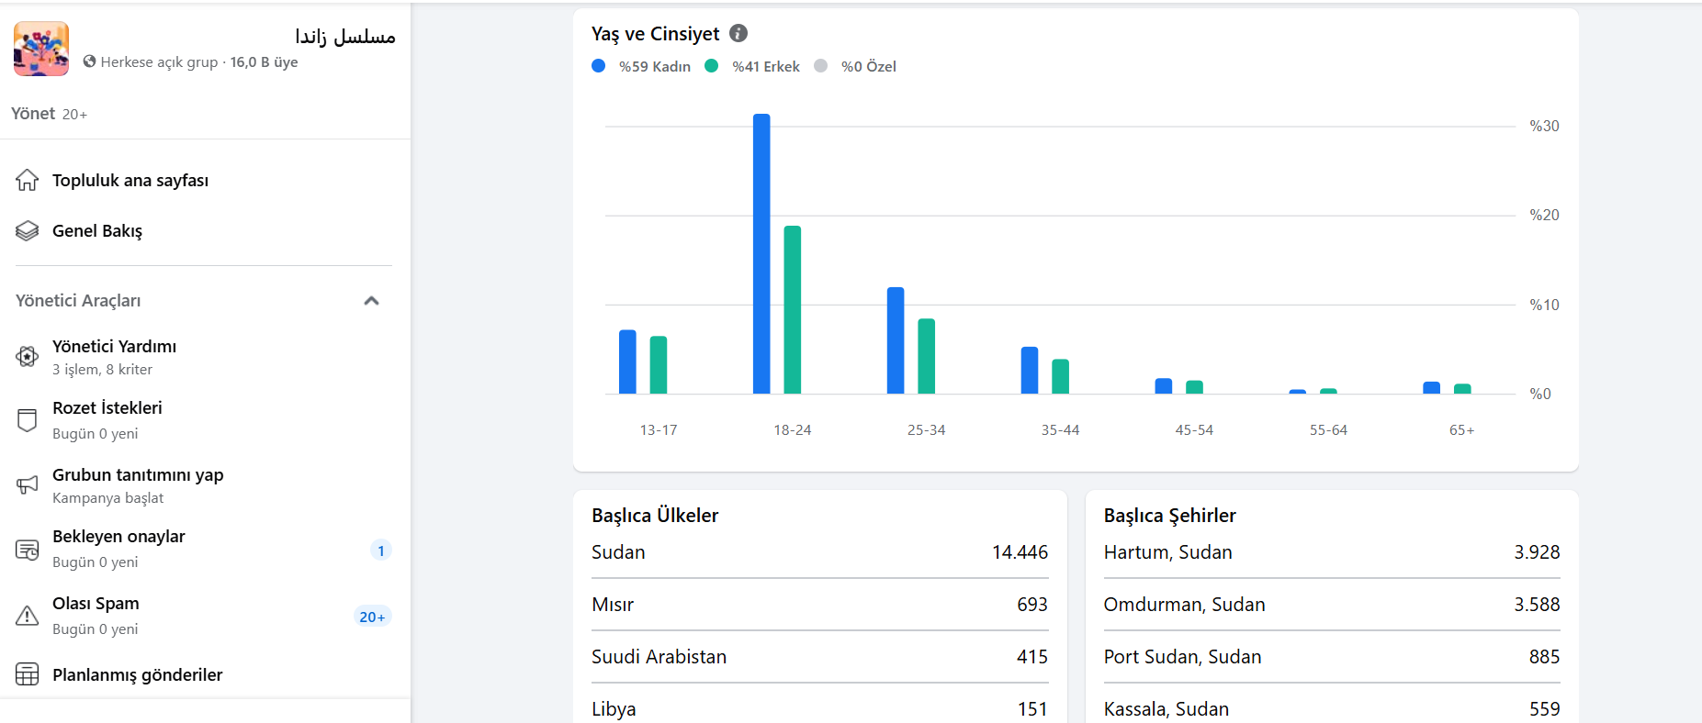Click the megaphone icon for group promotion
Image resolution: width=1702 pixels, height=723 pixels.
[28, 484]
